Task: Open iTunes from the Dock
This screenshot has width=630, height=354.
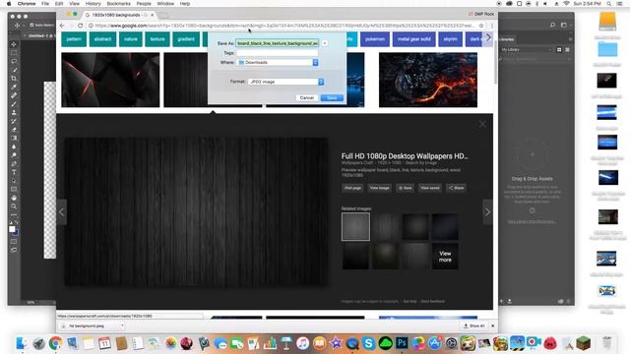Action: 303,343
